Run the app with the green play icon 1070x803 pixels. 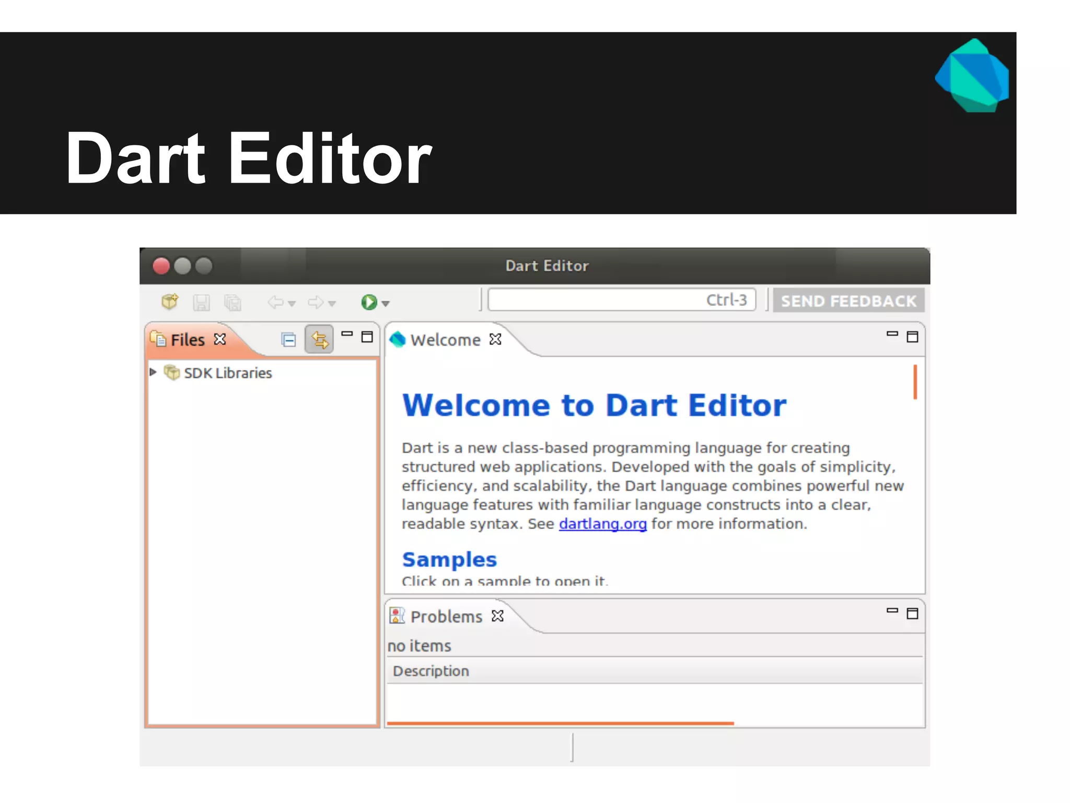(x=369, y=302)
